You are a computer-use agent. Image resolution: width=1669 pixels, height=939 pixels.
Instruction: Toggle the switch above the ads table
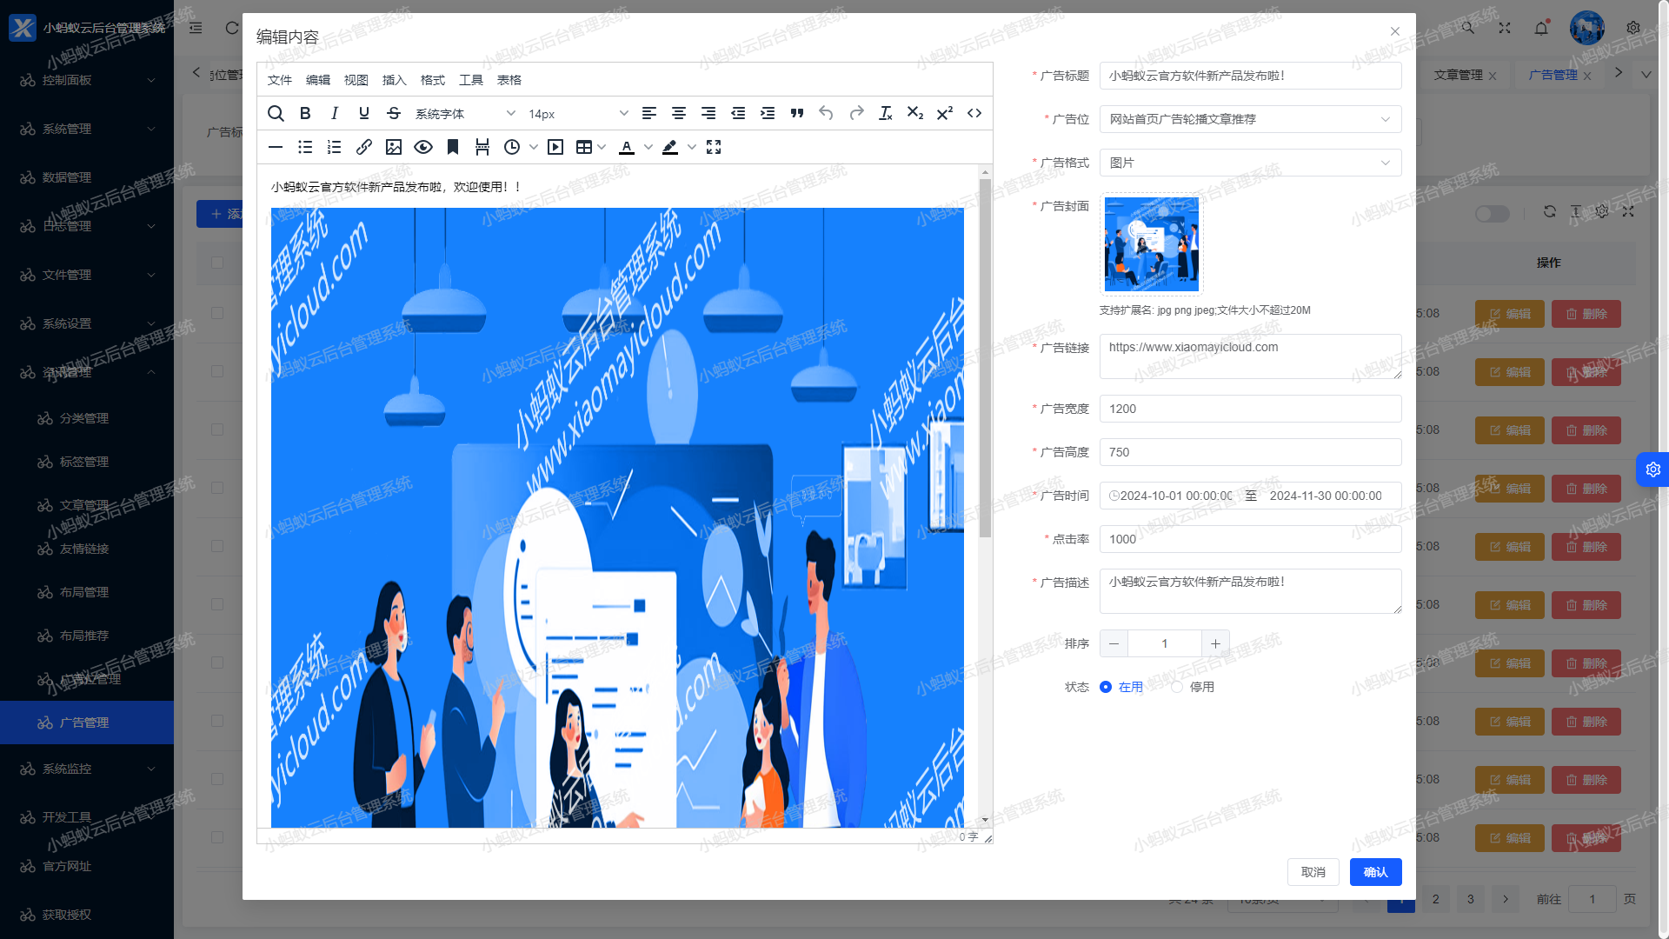tap(1493, 214)
